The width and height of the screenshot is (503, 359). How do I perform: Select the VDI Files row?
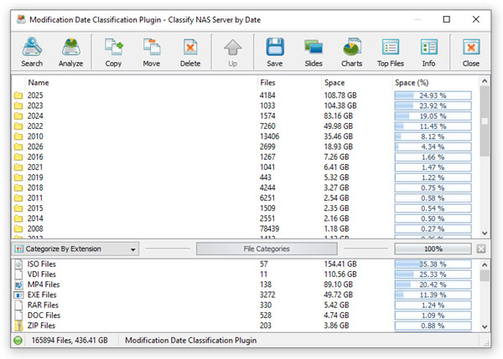tap(246, 274)
